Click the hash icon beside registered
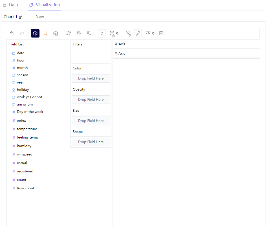Viewport: 266px width, 226px height. (14, 172)
